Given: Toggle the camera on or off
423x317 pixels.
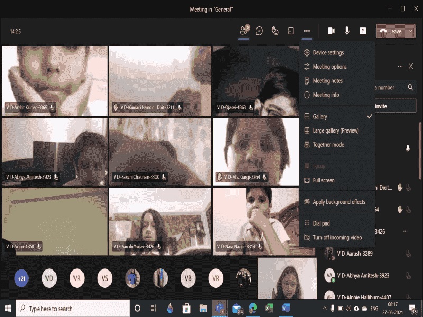Looking at the screenshot, I should 331,31.
